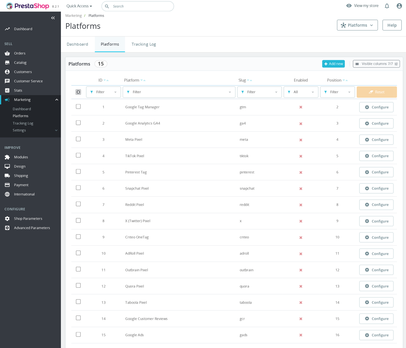Click the Catalog store icon
The width and height of the screenshot is (406, 348).
click(7, 63)
